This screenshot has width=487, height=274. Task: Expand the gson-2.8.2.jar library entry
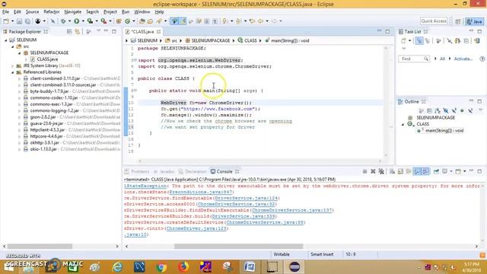pos(19,117)
